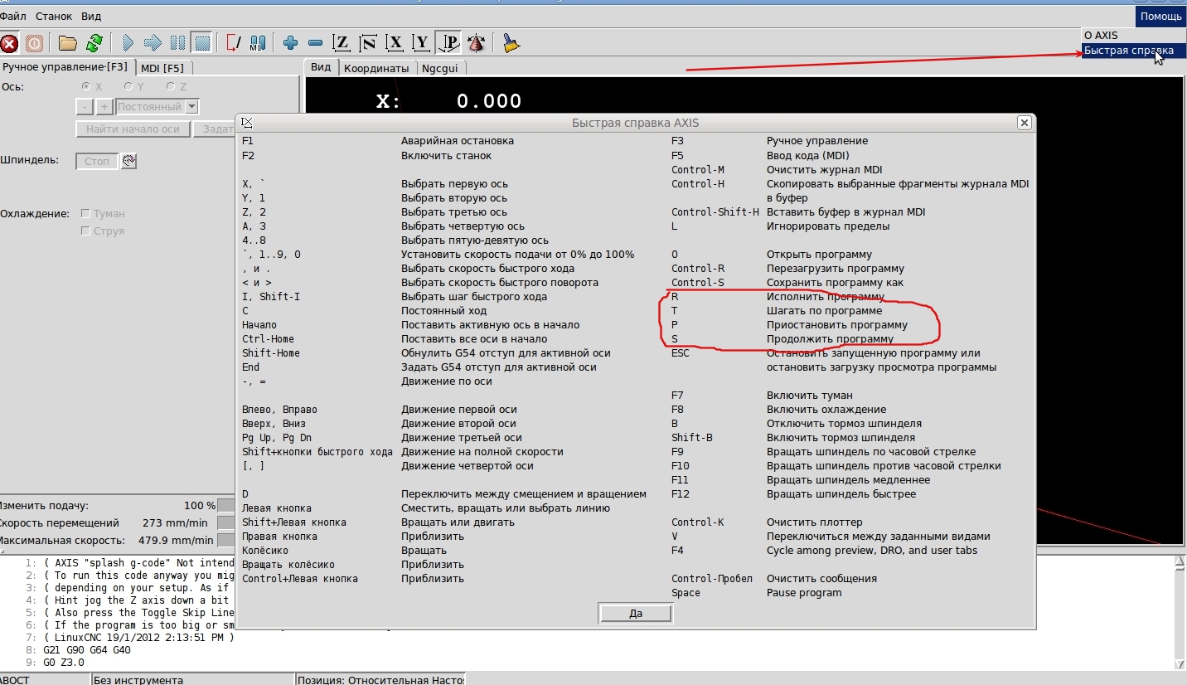This screenshot has width=1187, height=685.
Task: Switch to the MDI [F5] tab
Action: click(x=162, y=68)
